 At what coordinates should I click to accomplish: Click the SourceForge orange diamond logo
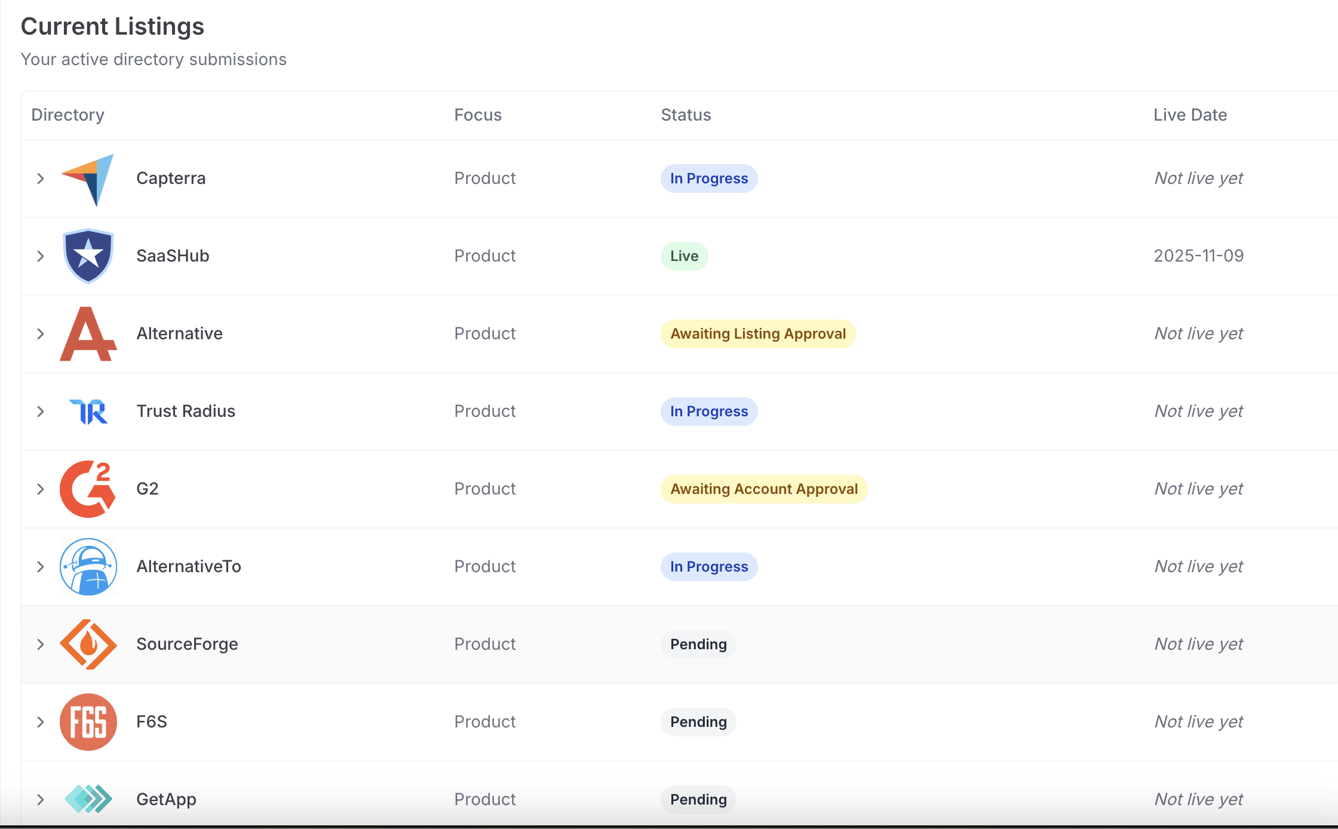88,644
